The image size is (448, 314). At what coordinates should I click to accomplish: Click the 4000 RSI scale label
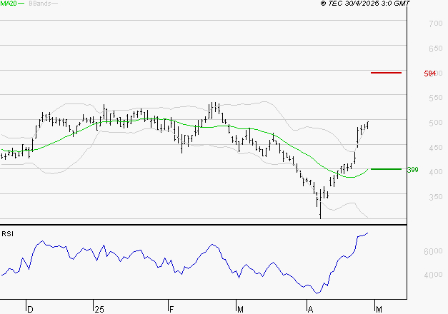(434, 275)
